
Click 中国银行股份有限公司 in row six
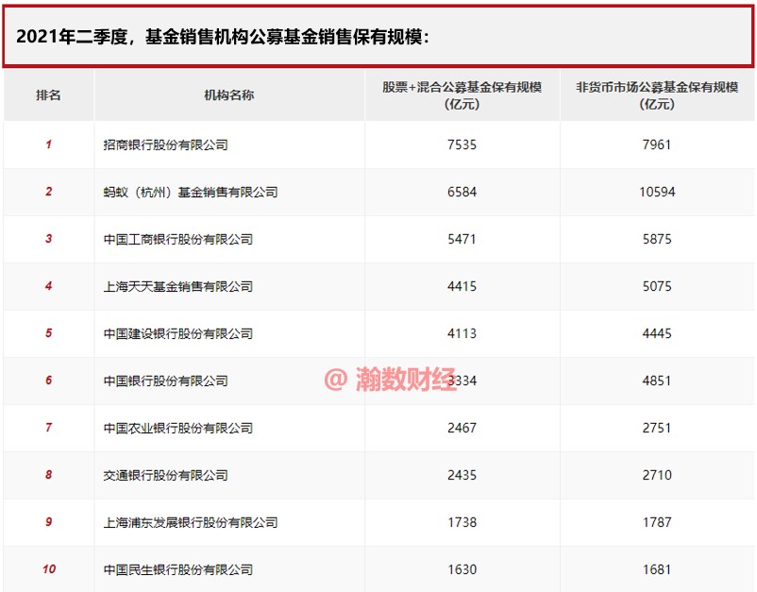(165, 381)
